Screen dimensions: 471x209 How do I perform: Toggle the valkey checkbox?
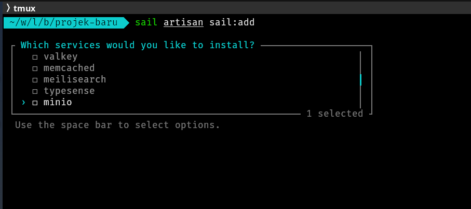[35, 57]
